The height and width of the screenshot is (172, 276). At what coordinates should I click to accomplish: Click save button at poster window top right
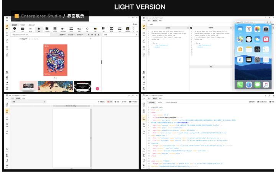(135, 24)
